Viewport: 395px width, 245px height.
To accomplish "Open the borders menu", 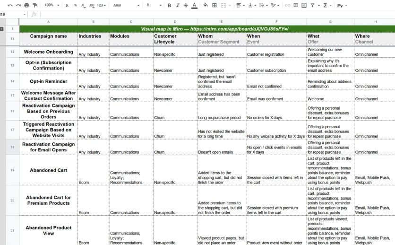I will pos(215,5).
